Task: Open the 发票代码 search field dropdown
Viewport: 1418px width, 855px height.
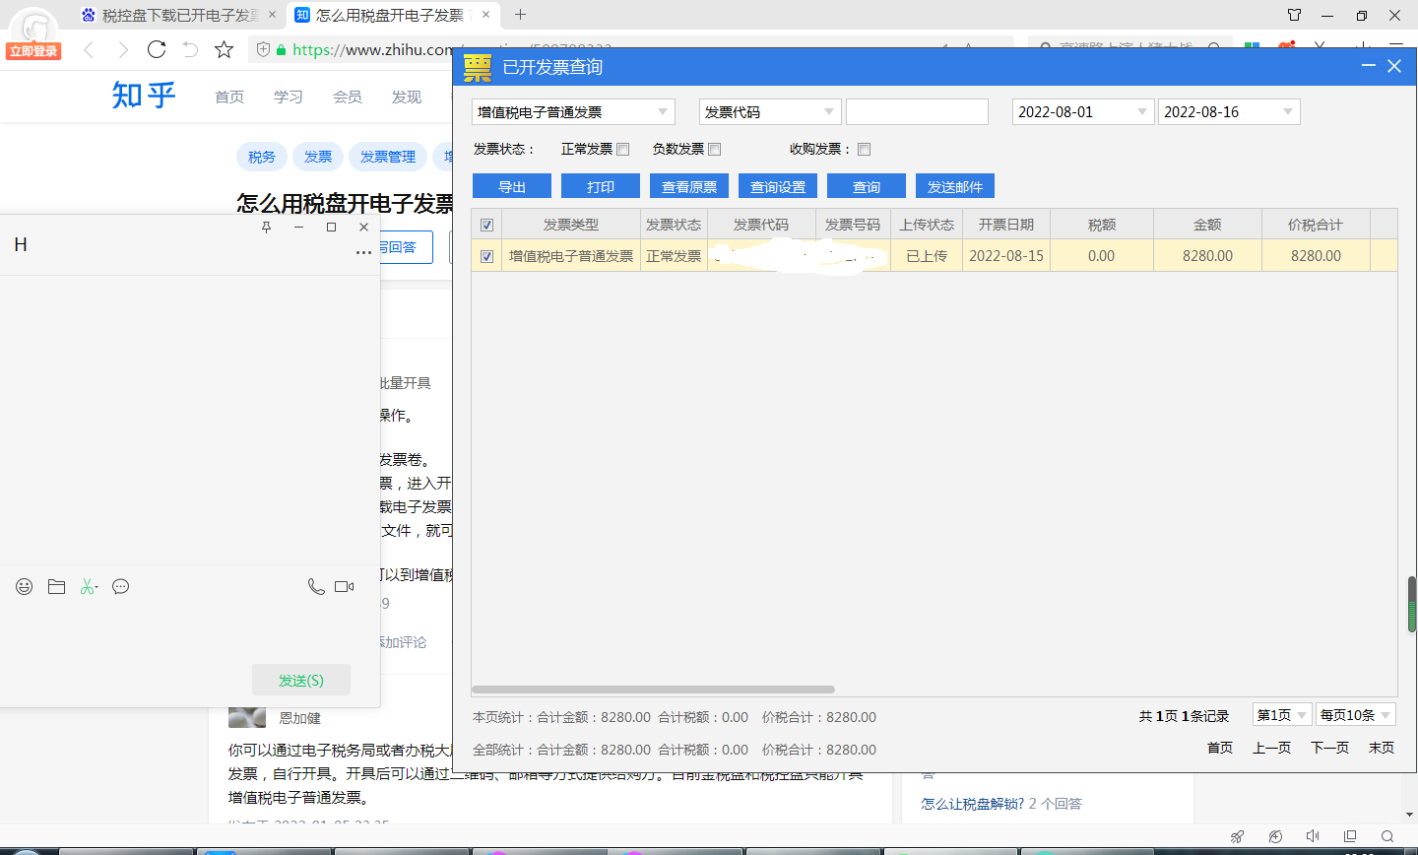Action: pyautogui.click(x=770, y=112)
